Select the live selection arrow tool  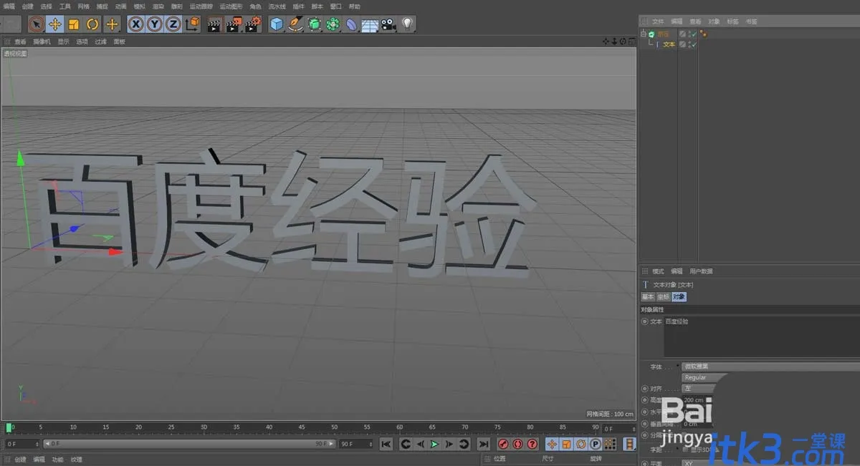[37, 24]
